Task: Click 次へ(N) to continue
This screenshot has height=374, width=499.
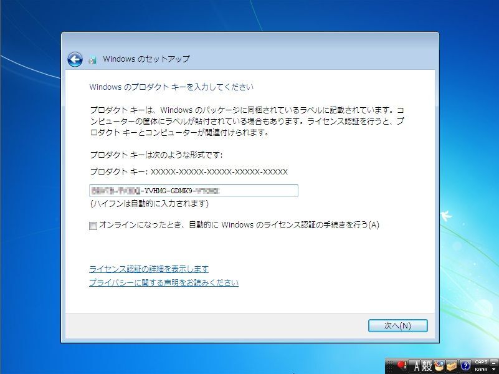Action: click(398, 325)
